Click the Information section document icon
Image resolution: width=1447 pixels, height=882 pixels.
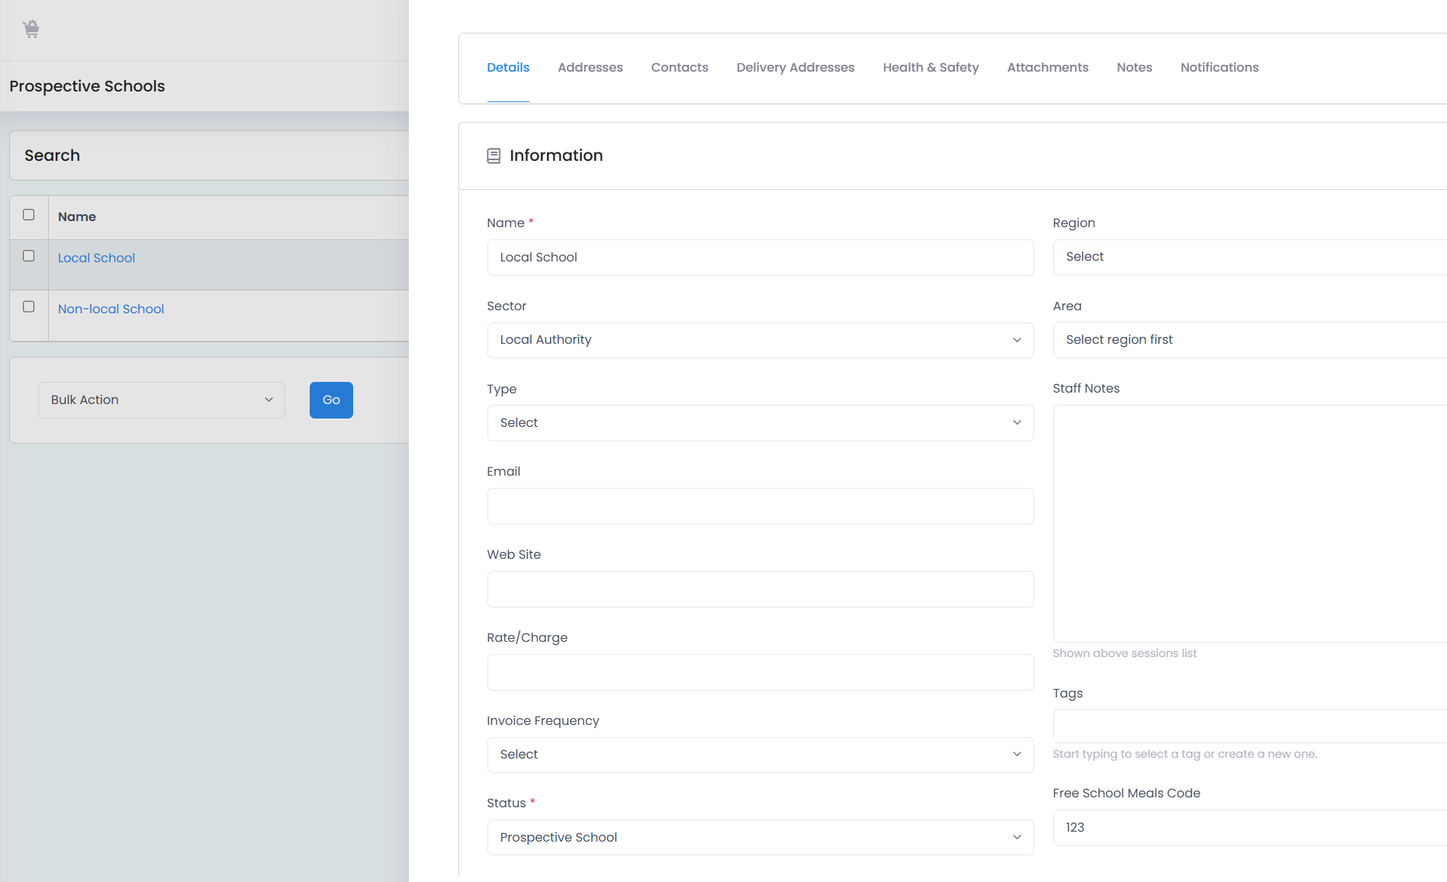(494, 156)
